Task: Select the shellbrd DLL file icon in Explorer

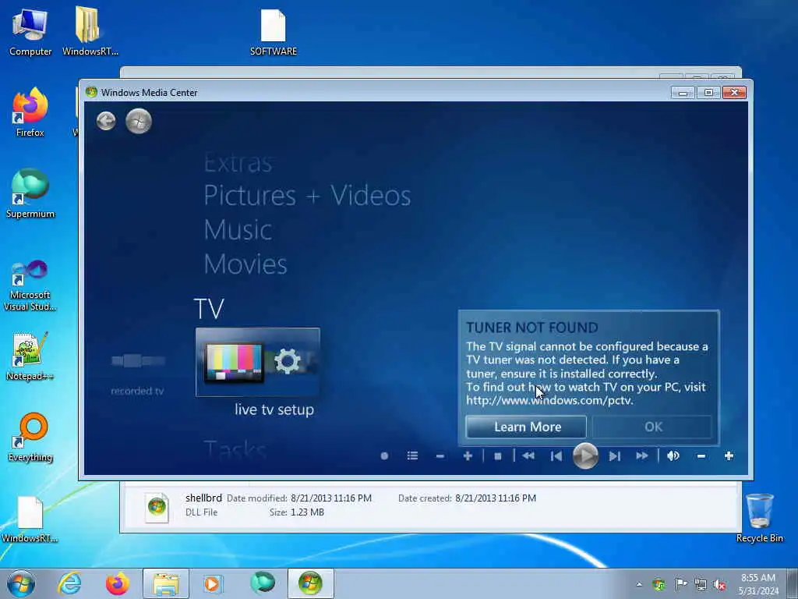Action: click(x=157, y=506)
